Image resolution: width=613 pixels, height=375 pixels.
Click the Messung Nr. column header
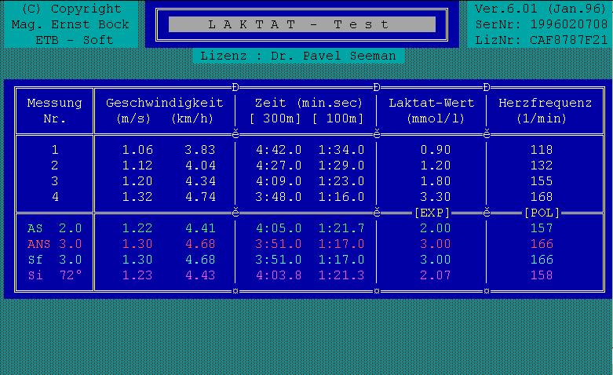(54, 111)
